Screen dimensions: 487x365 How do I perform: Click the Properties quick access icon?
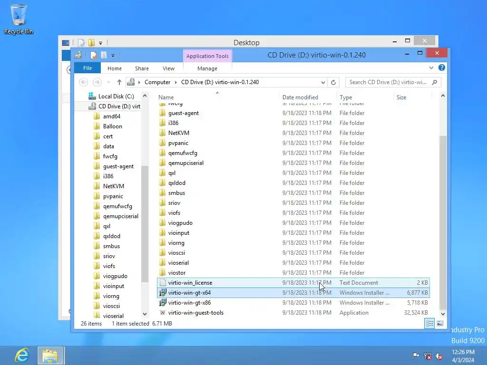coord(94,55)
